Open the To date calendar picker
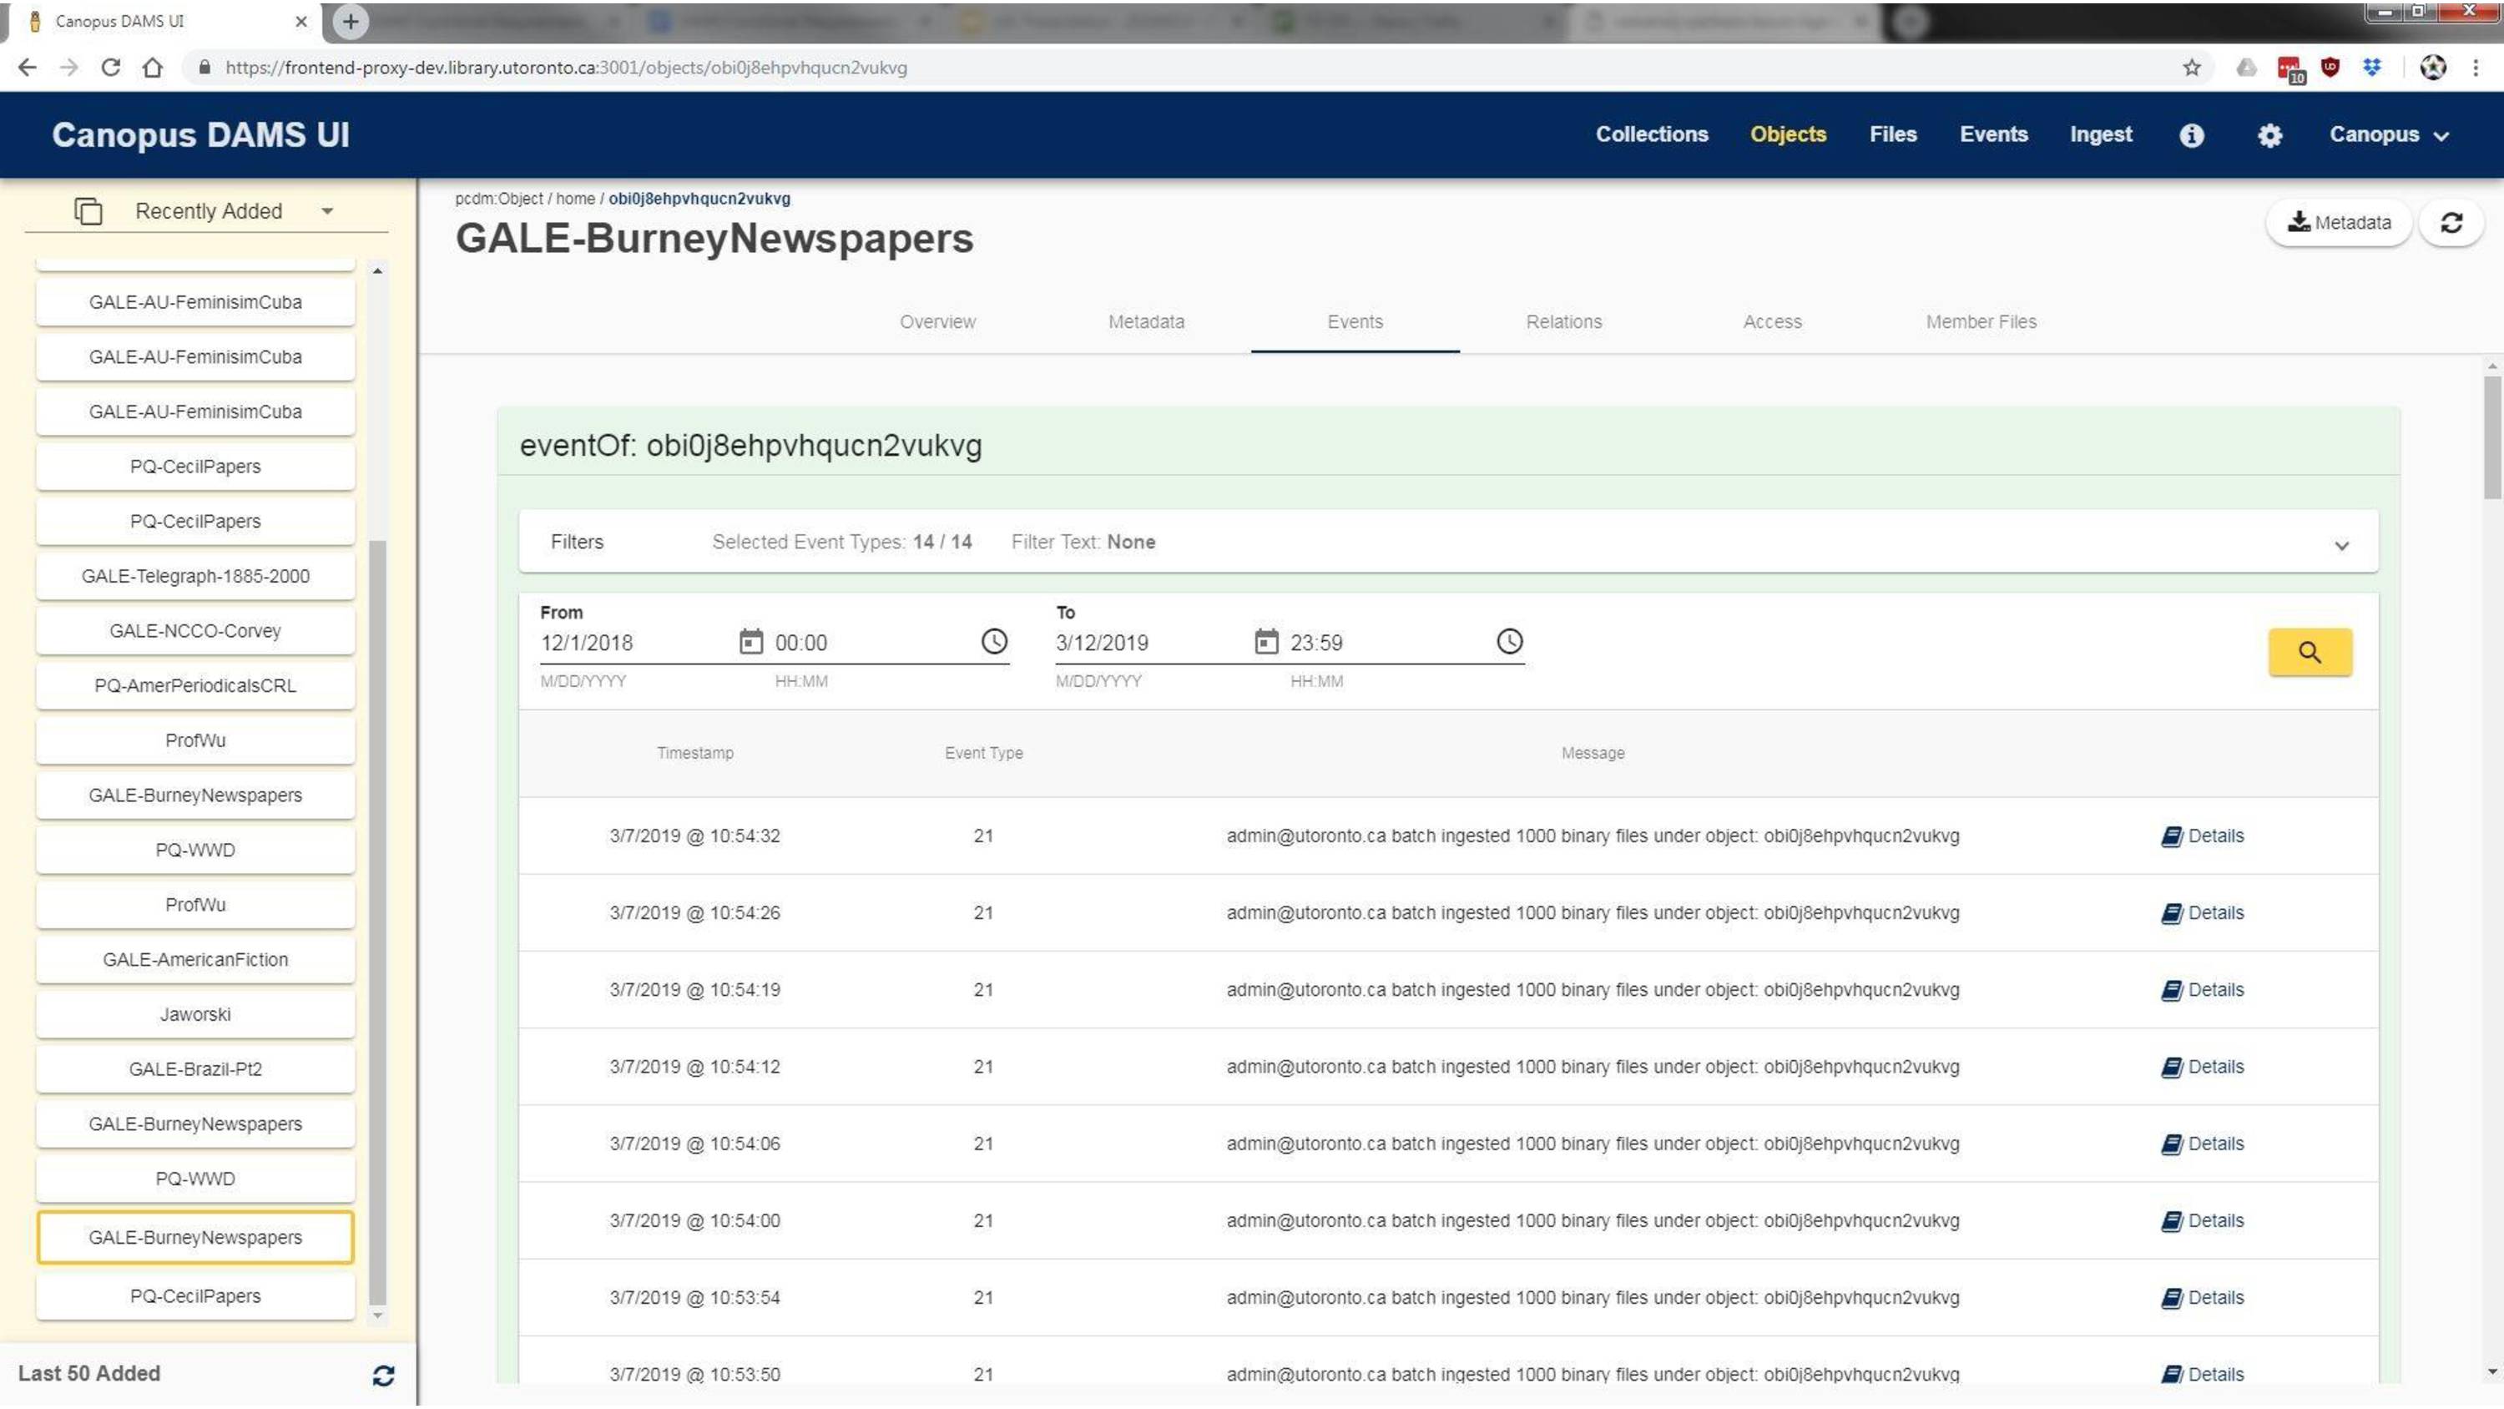Viewport: 2504px width, 1409px height. tap(1265, 642)
